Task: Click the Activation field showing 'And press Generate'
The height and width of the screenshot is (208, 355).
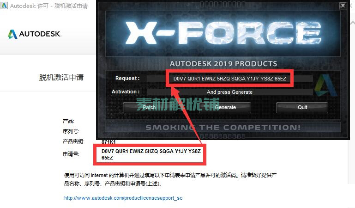Action: point(229,92)
